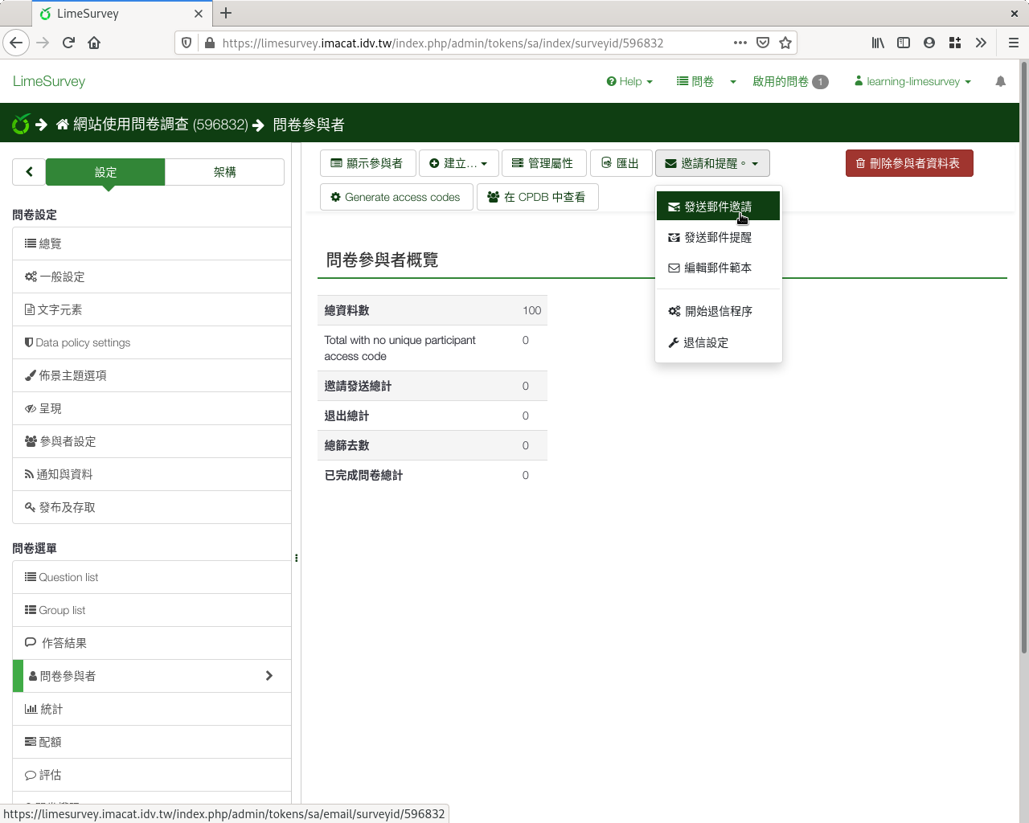The width and height of the screenshot is (1029, 823).
Task: Open the extensions icon in the browser toolbar
Action: click(x=955, y=43)
